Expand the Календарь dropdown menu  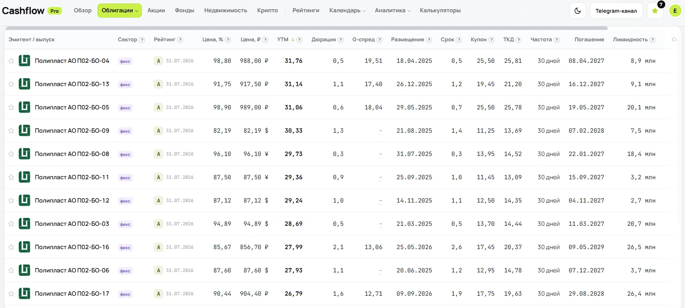click(x=347, y=11)
